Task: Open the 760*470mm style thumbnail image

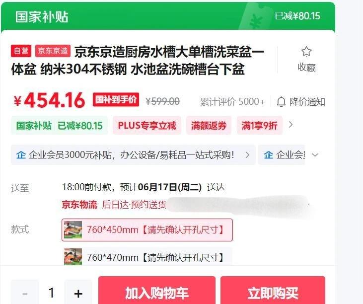Action: click(x=73, y=257)
